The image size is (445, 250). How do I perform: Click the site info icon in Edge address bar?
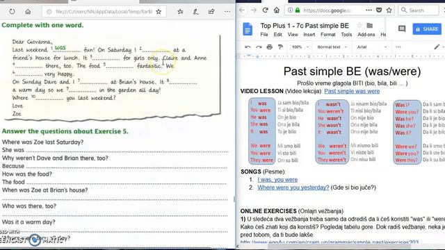49,12
